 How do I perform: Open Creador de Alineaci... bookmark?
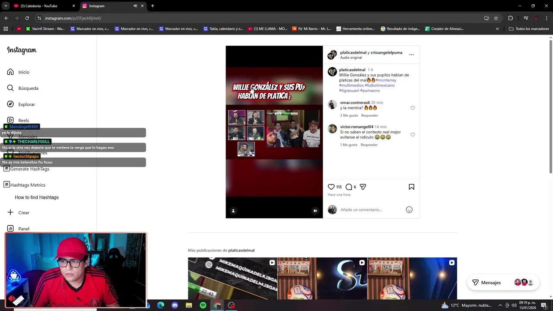pos(444,29)
